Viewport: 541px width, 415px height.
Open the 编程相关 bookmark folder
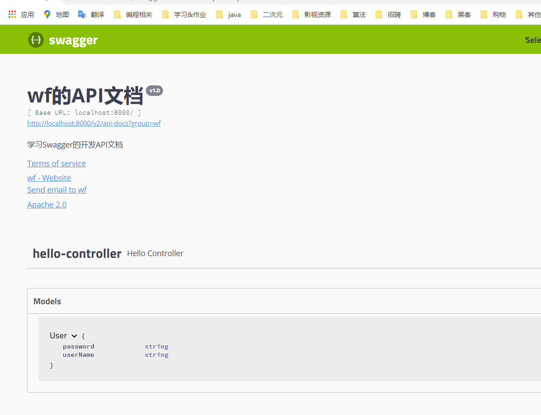[x=133, y=14]
